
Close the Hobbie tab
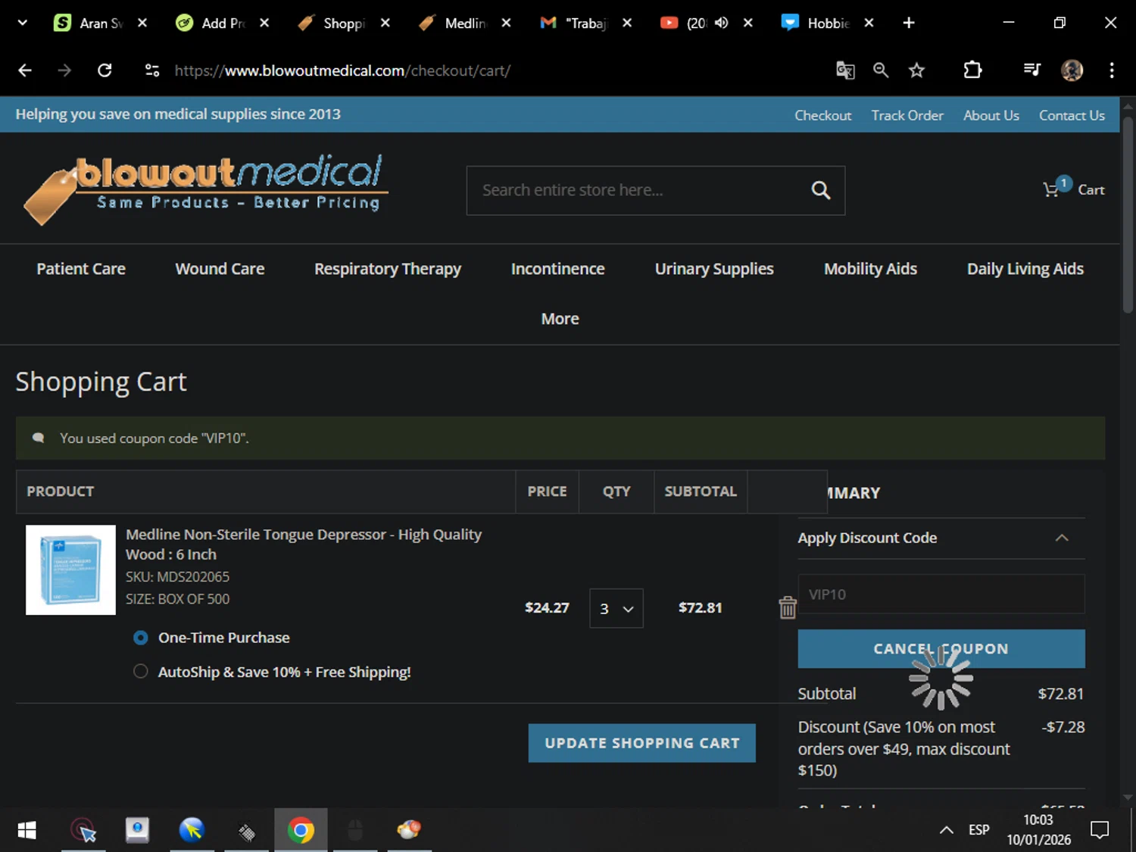point(869,23)
